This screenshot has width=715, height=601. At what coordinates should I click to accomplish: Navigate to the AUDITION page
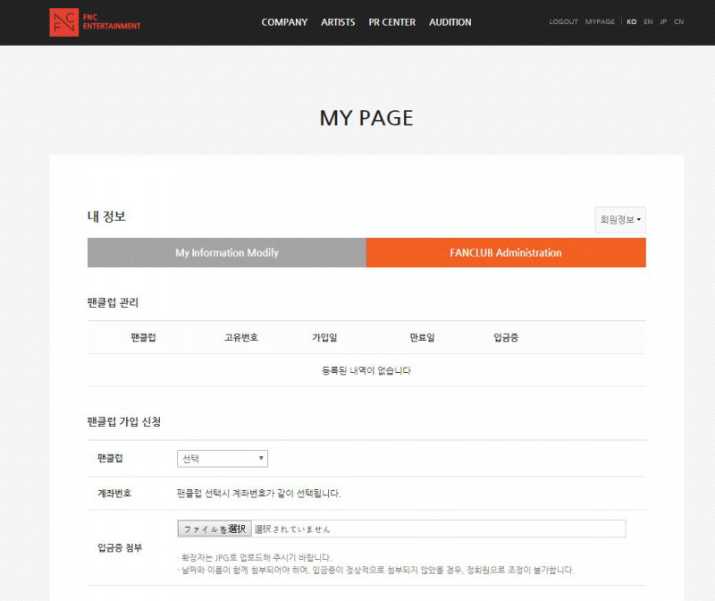click(x=450, y=22)
